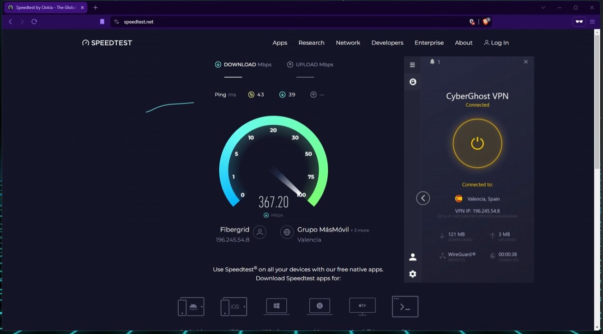
Task: Close the CyberGhost VPN panel
Action: click(x=525, y=61)
